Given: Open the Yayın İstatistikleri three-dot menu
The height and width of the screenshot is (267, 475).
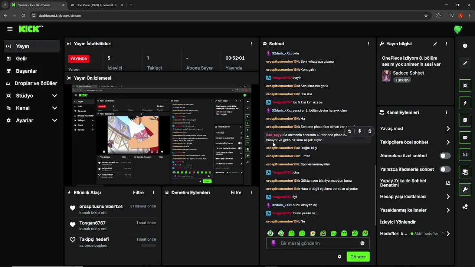Looking at the screenshot, I should [251, 44].
